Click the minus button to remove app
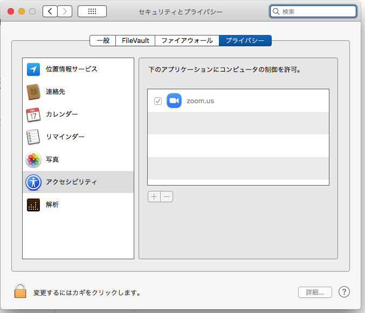Viewport: 365px width, 313px height. 167,197
